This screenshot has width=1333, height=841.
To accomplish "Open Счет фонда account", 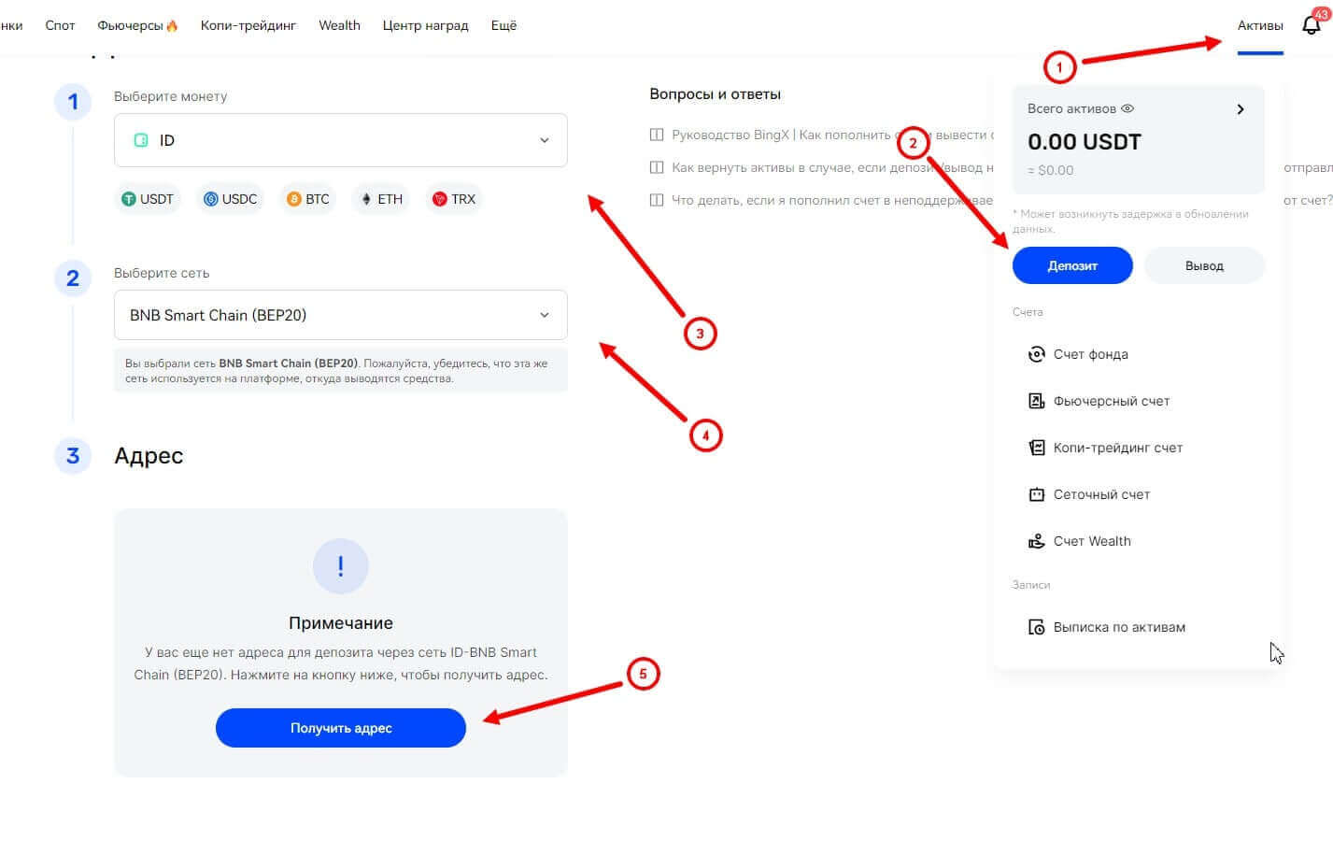I will coord(1090,354).
